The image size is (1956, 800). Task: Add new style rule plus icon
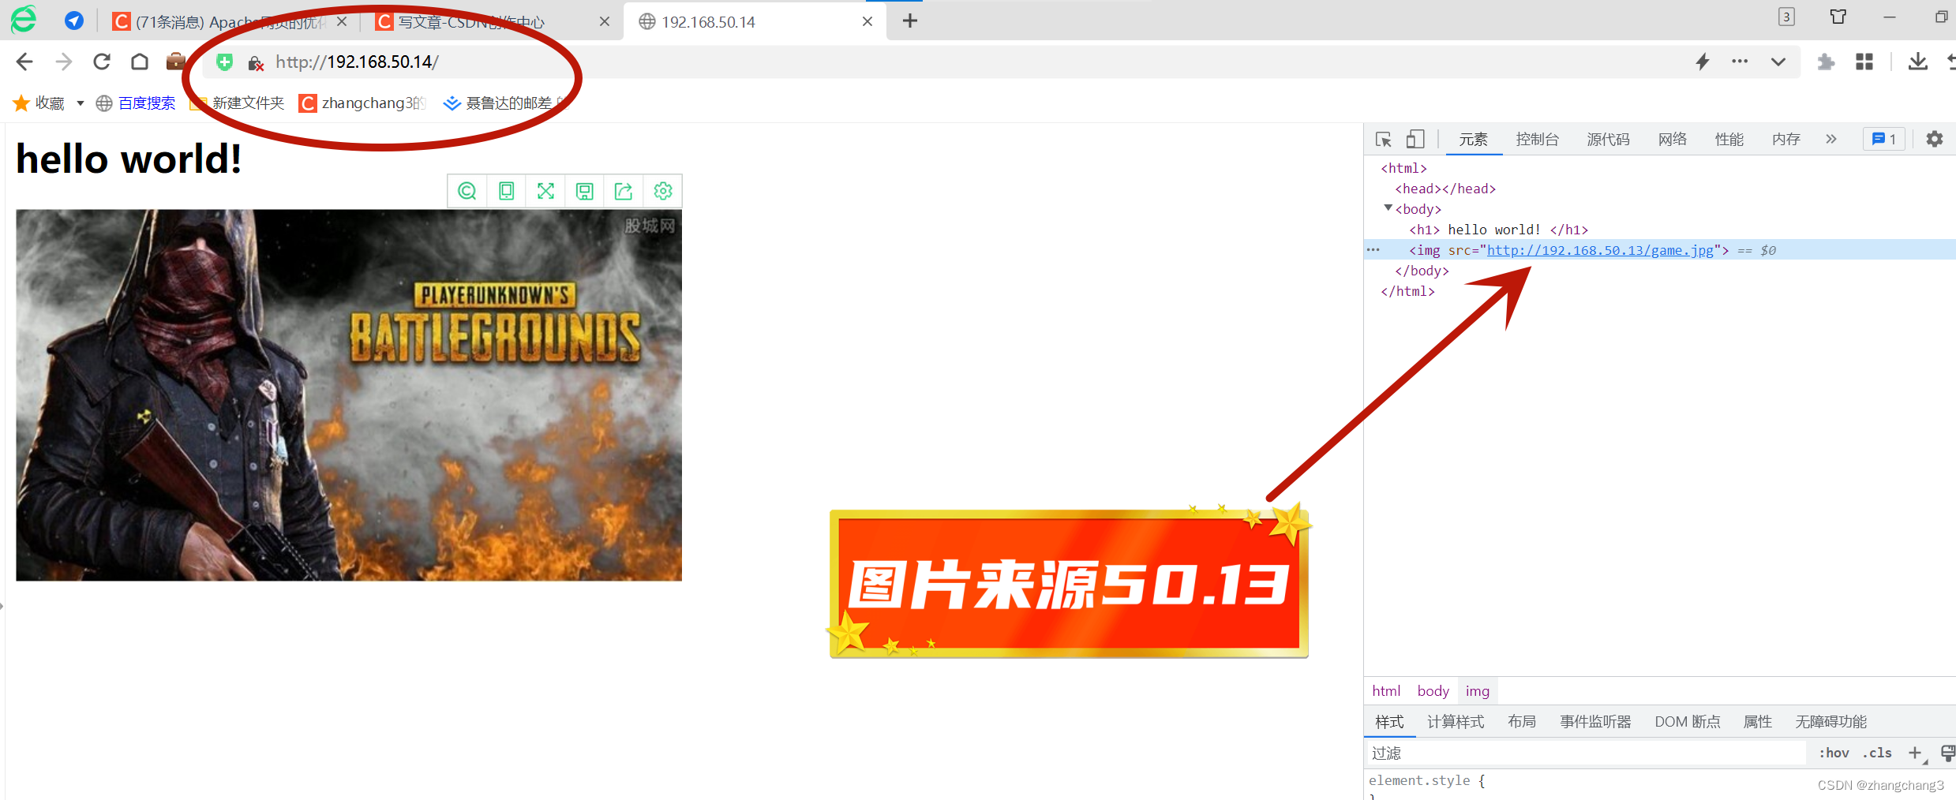1915,753
